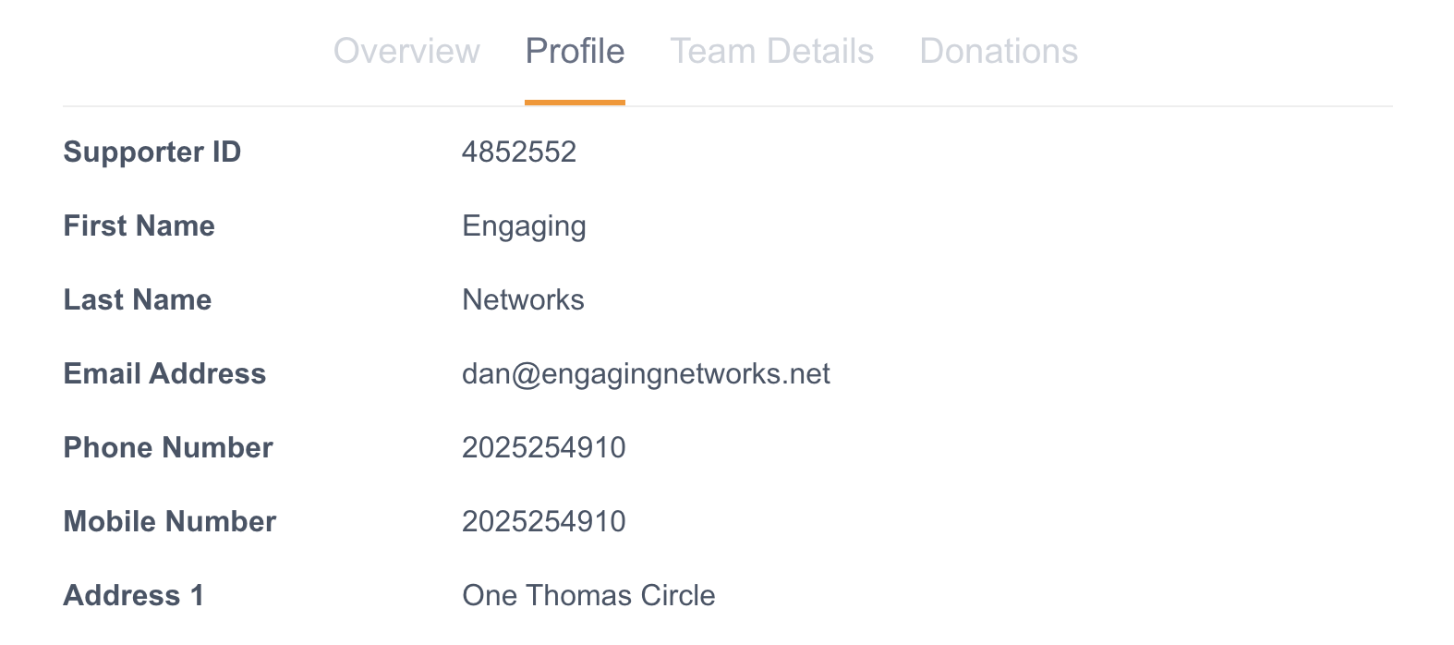Click the Mobile Number label
Viewport: 1454px width, 645px height.
170,521
